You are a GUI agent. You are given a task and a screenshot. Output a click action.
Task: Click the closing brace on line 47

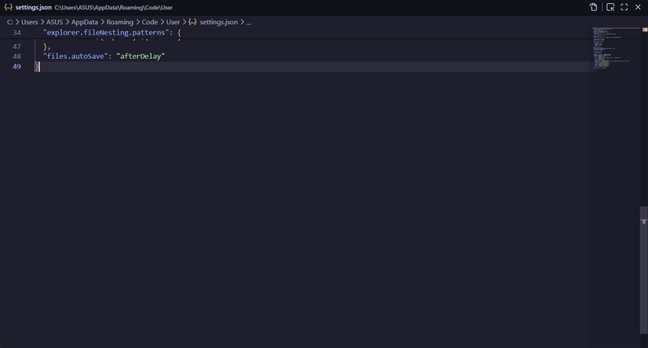click(45, 46)
